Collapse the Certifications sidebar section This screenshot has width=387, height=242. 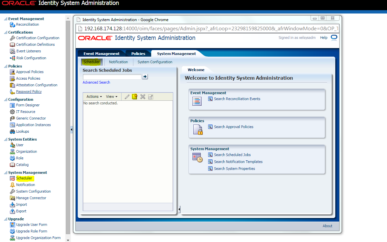coord(6,32)
